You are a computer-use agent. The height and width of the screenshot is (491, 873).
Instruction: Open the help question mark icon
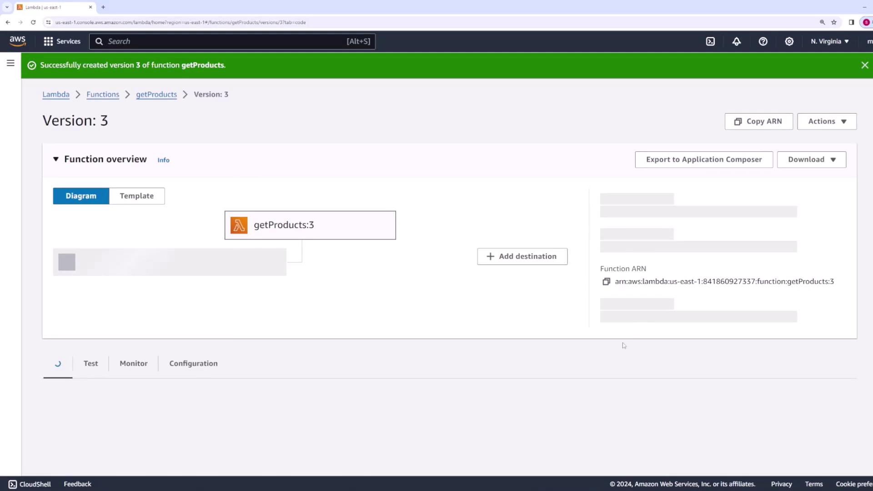pyautogui.click(x=763, y=41)
